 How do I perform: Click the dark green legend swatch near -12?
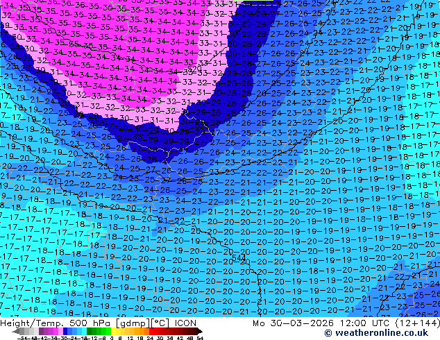click(90, 332)
